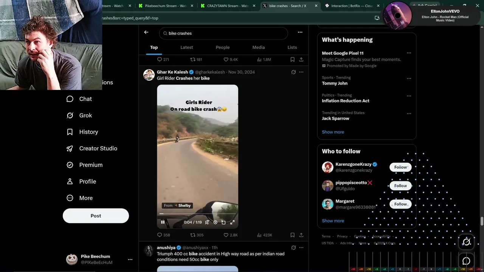Share the Ghar Ke Kalesh post
The height and width of the screenshot is (272, 484).
pyautogui.click(x=301, y=235)
